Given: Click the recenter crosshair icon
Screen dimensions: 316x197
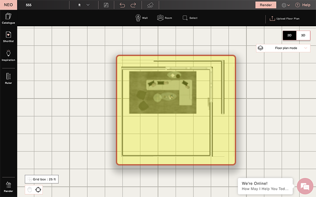Looking at the screenshot, I should pyautogui.click(x=38, y=190).
